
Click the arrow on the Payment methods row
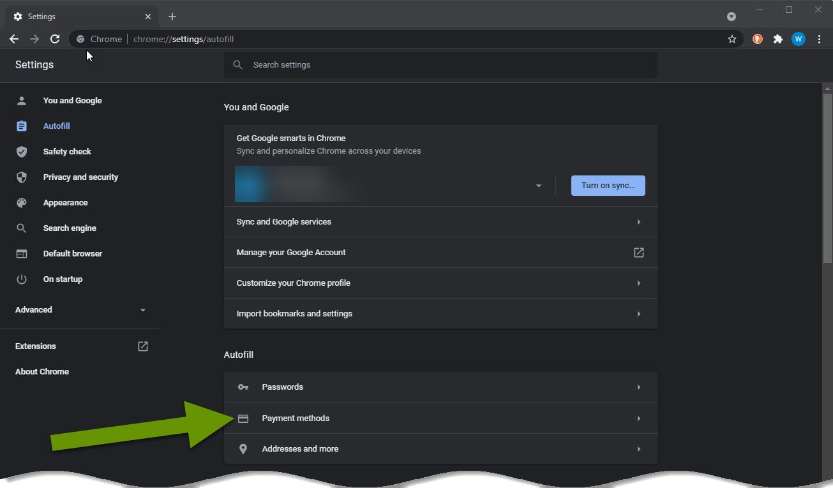[638, 418]
